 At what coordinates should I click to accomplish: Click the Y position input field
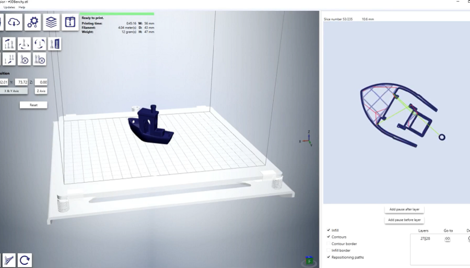[x=21, y=82]
